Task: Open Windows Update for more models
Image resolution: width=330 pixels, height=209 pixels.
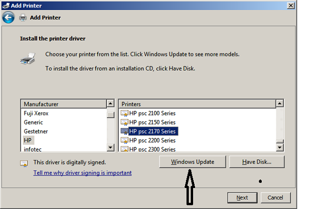Action: pos(193,162)
